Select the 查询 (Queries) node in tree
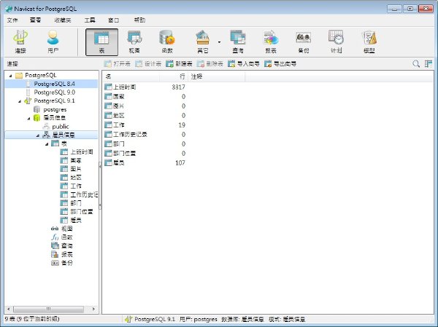Screen dimensions: 438x327 point(66,246)
